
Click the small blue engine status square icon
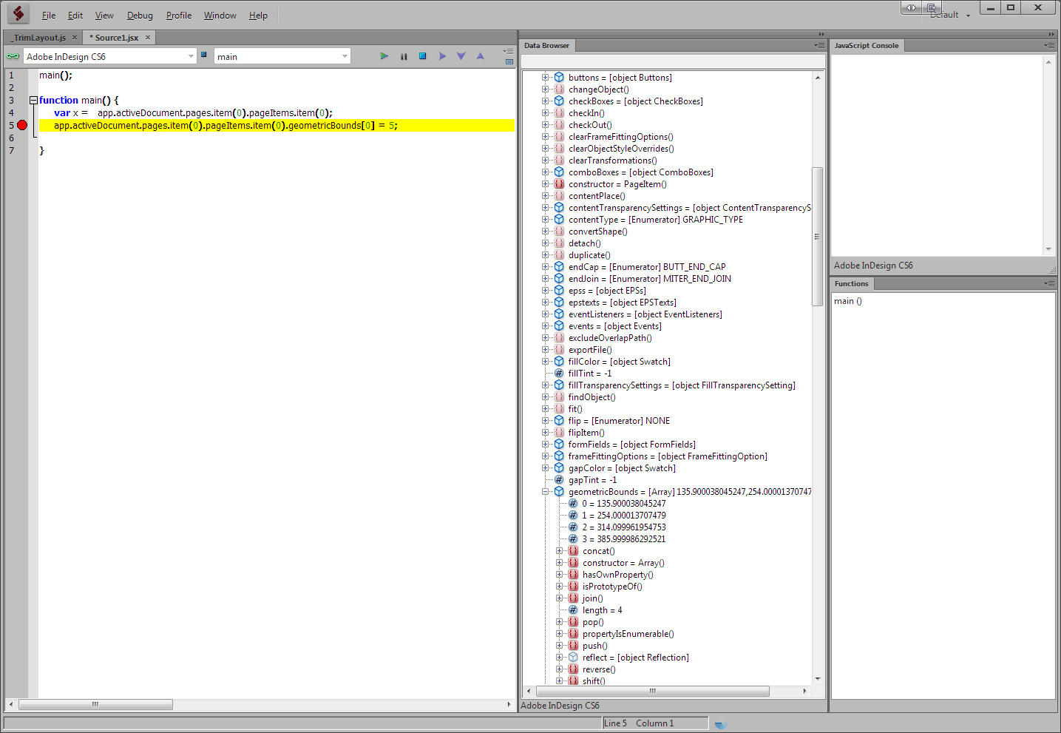pyautogui.click(x=204, y=54)
